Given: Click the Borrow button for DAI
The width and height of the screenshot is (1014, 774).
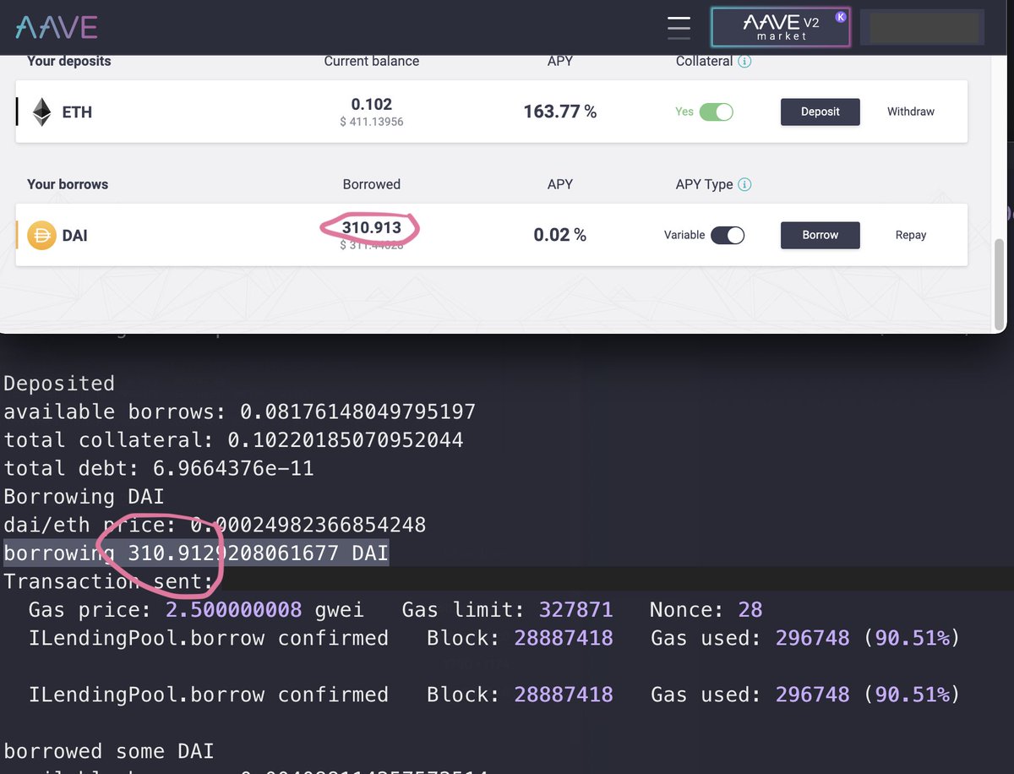Looking at the screenshot, I should (x=820, y=235).
